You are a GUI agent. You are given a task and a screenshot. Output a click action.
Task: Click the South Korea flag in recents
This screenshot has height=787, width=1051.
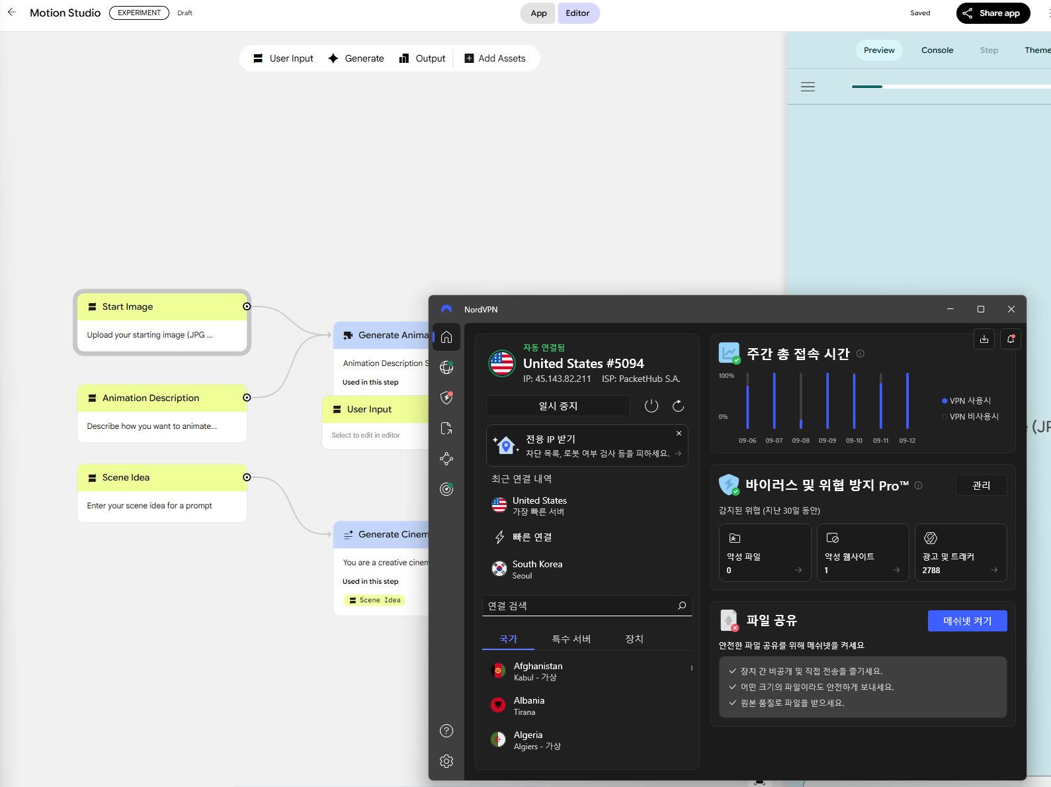click(x=499, y=569)
